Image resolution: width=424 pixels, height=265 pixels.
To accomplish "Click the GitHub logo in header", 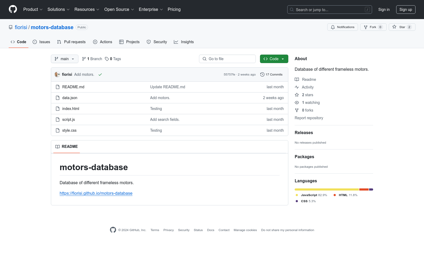I will pyautogui.click(x=13, y=9).
